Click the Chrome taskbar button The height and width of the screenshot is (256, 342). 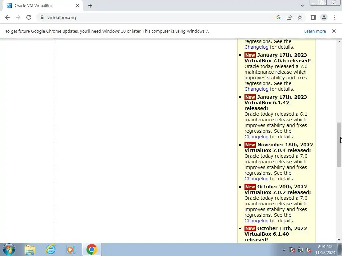tap(92, 249)
